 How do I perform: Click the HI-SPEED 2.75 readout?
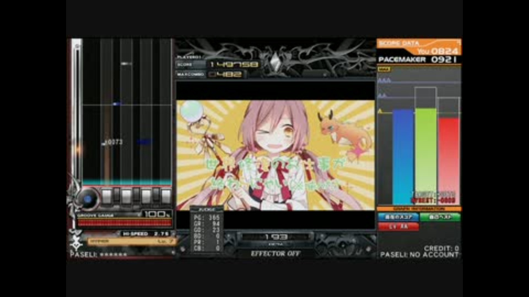pyautogui.click(x=147, y=234)
